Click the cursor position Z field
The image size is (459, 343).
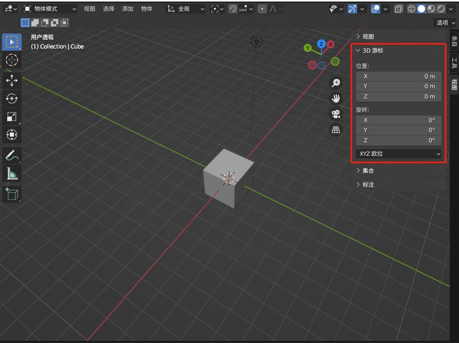(399, 96)
